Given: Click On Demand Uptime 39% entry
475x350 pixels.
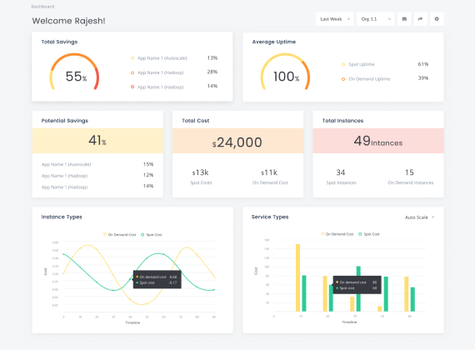Looking at the screenshot, I should coord(385,78).
